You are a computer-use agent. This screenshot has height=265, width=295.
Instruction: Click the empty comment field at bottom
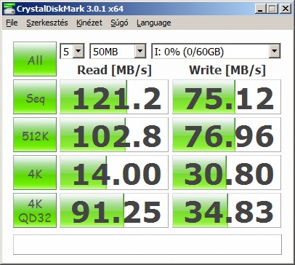pos(147,245)
